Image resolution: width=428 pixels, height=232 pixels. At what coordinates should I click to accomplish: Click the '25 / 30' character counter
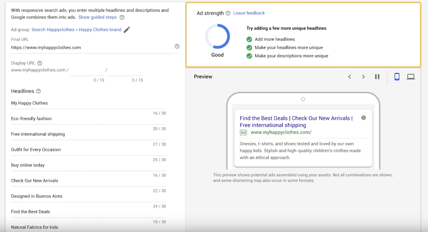click(159, 160)
